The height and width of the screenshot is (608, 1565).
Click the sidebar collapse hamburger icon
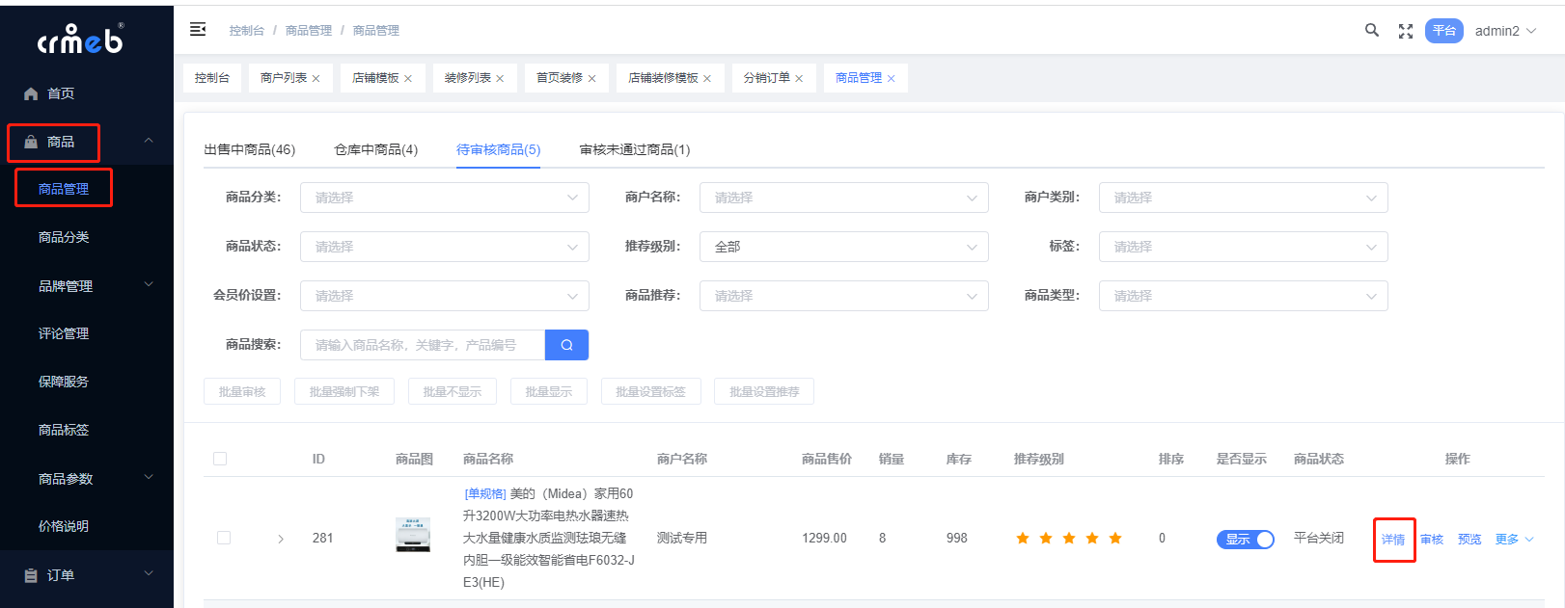[x=198, y=30]
